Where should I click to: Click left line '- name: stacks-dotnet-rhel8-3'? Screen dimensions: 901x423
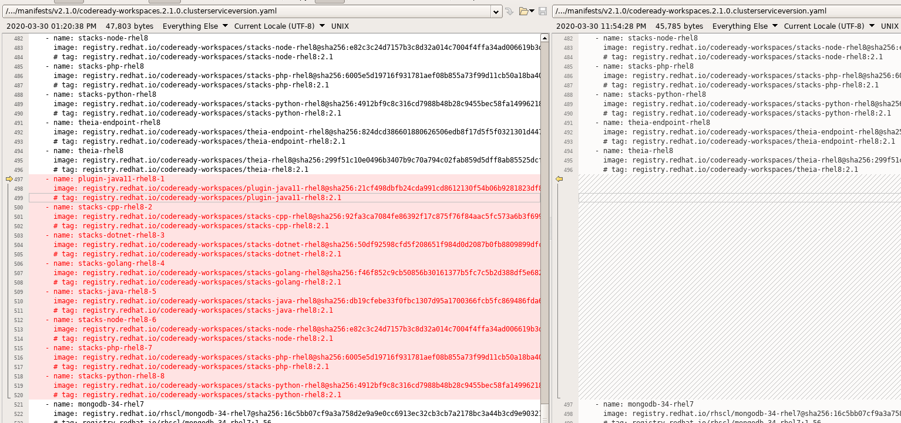(x=105, y=235)
